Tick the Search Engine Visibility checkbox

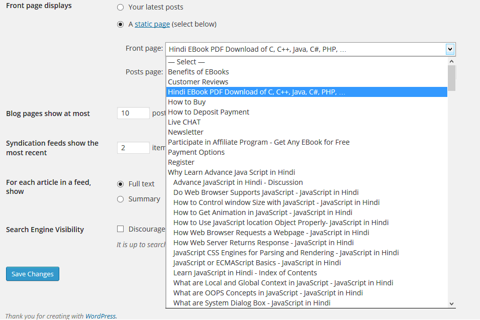pyautogui.click(x=120, y=229)
